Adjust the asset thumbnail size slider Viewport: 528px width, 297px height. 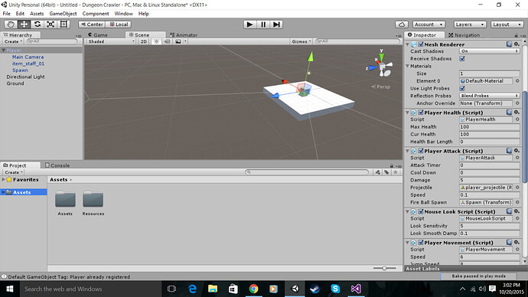pos(384,269)
